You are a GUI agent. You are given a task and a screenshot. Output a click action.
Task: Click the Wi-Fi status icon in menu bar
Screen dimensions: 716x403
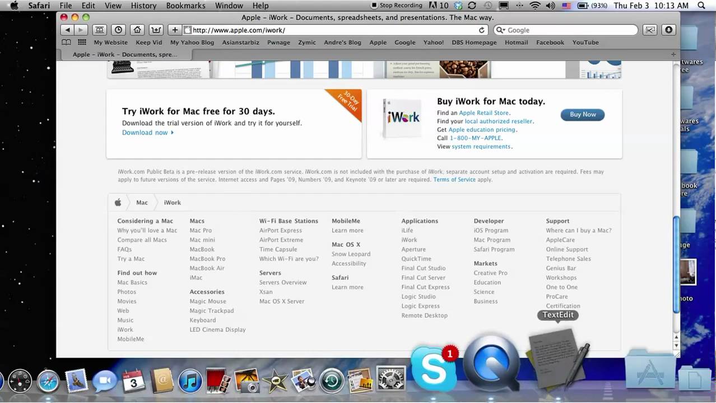535,6
